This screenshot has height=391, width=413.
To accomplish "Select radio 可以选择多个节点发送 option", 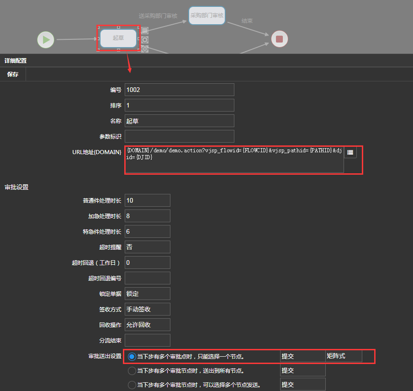I will [x=132, y=385].
